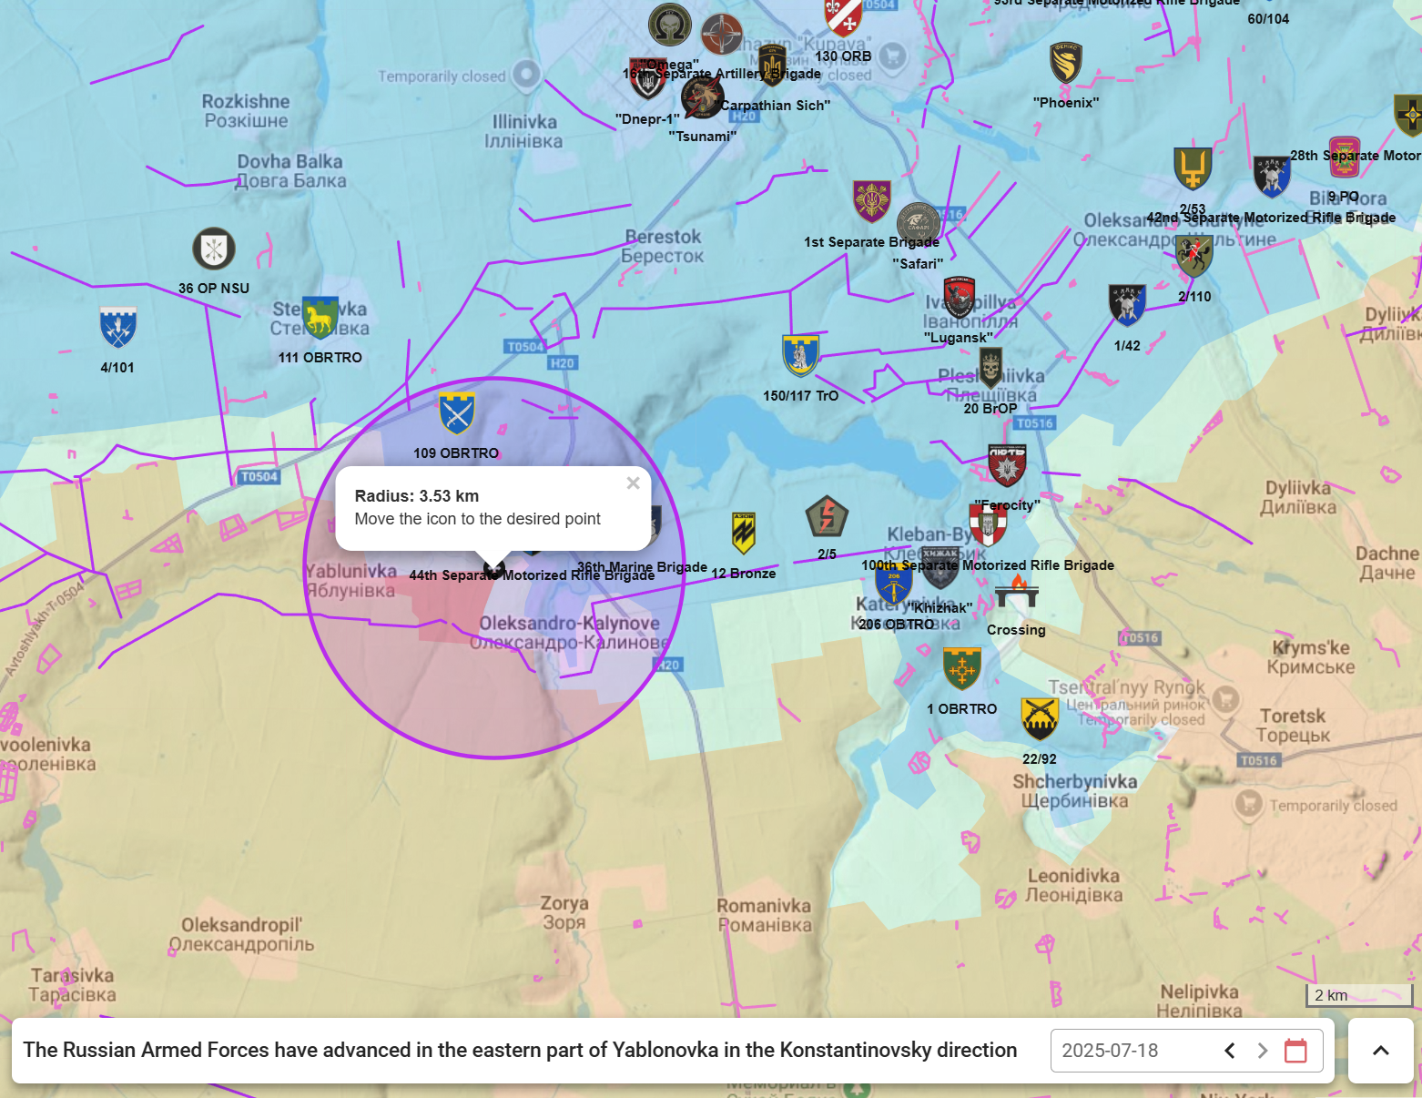
Task: Click the Toretsk city label
Action: [x=1293, y=726]
